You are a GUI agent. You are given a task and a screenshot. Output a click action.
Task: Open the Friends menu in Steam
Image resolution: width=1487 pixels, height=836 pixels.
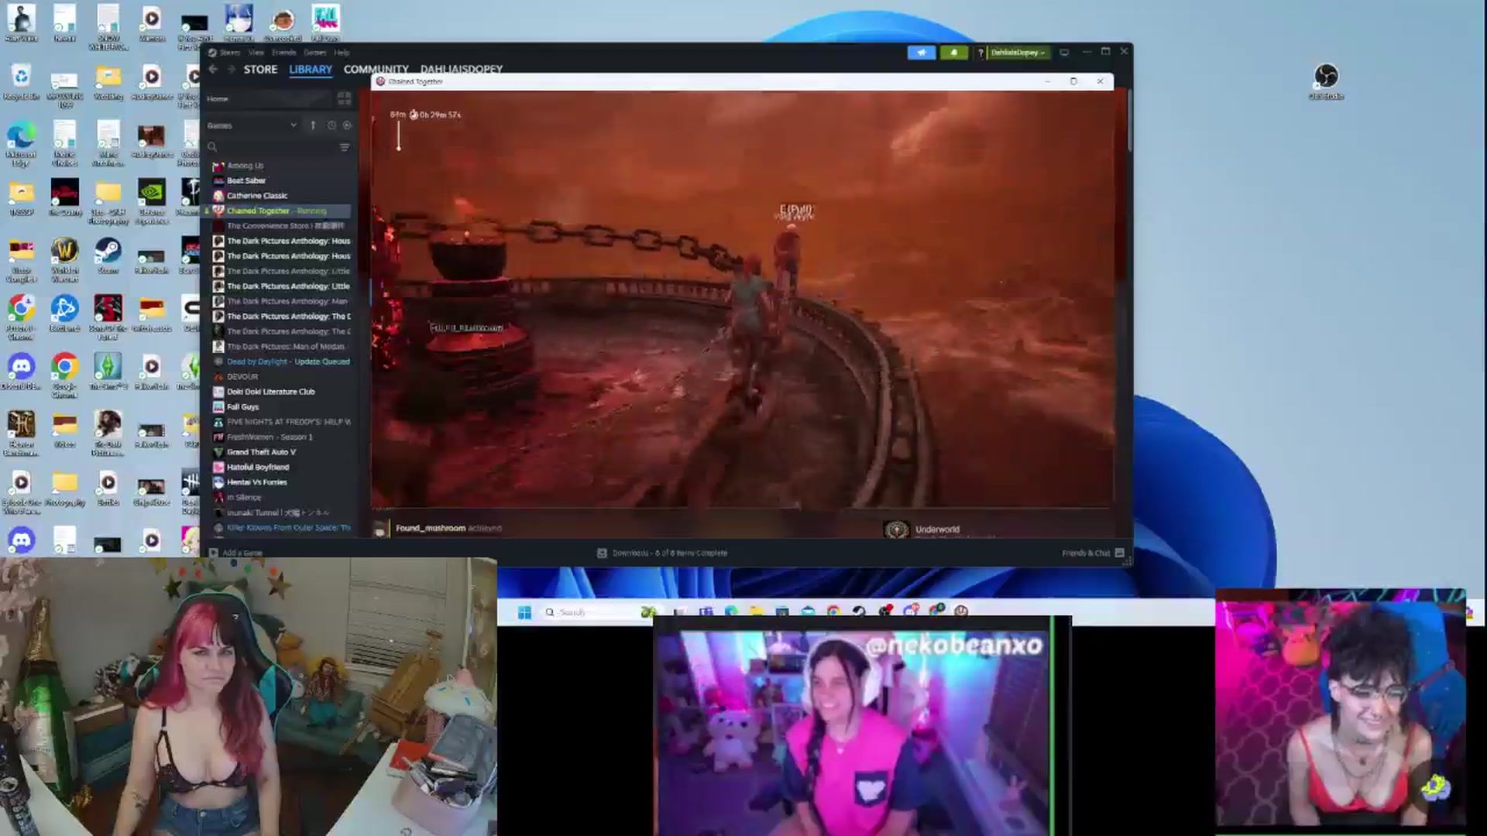(x=283, y=53)
